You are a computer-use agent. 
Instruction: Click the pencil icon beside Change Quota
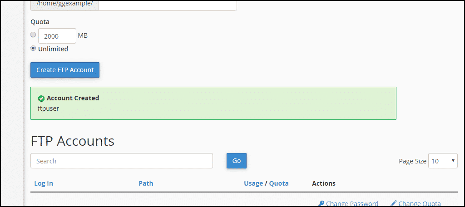pos(394,203)
